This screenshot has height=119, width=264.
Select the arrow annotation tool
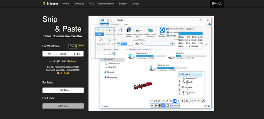point(163,101)
